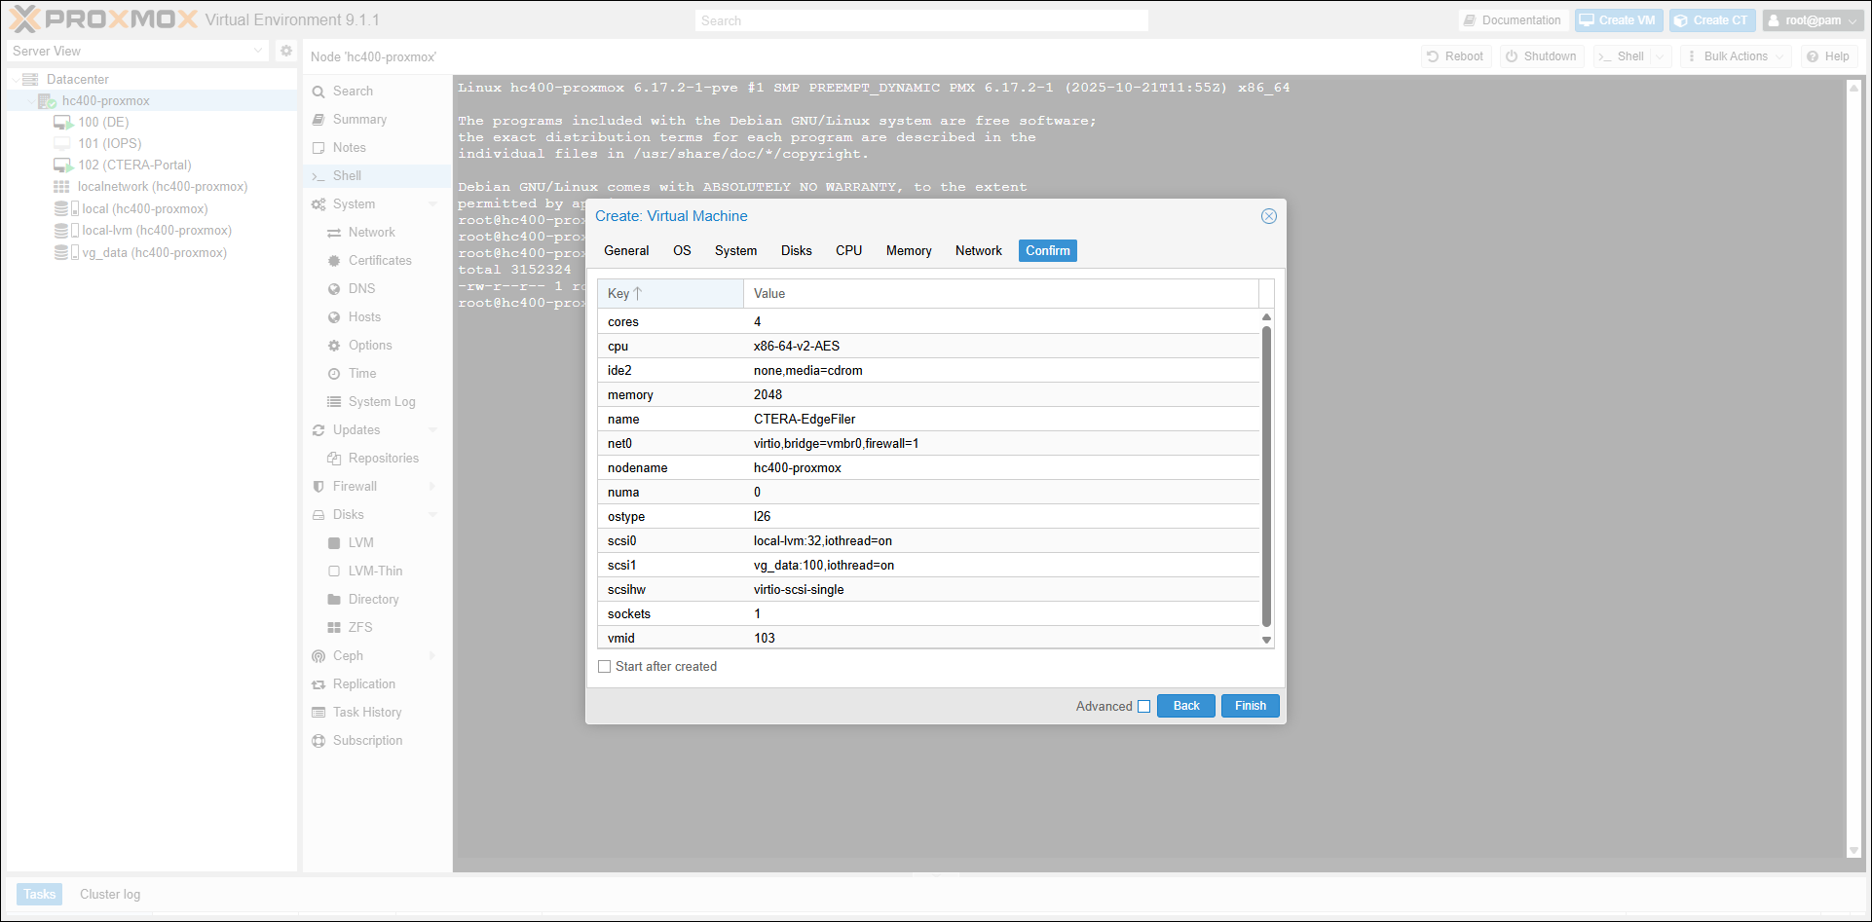
Task: Switch to the System tab in wizard
Action: (x=735, y=251)
